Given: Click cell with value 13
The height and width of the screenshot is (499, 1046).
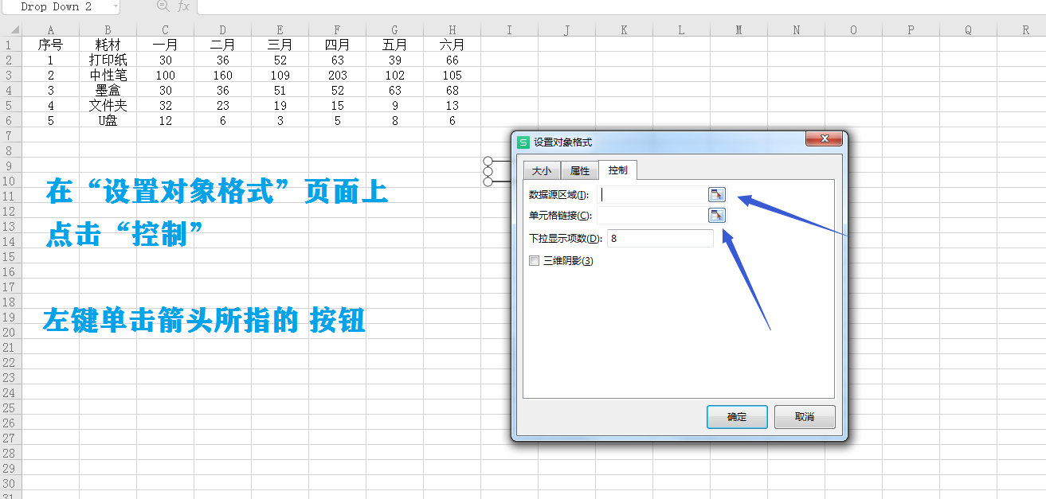Looking at the screenshot, I should click(452, 105).
